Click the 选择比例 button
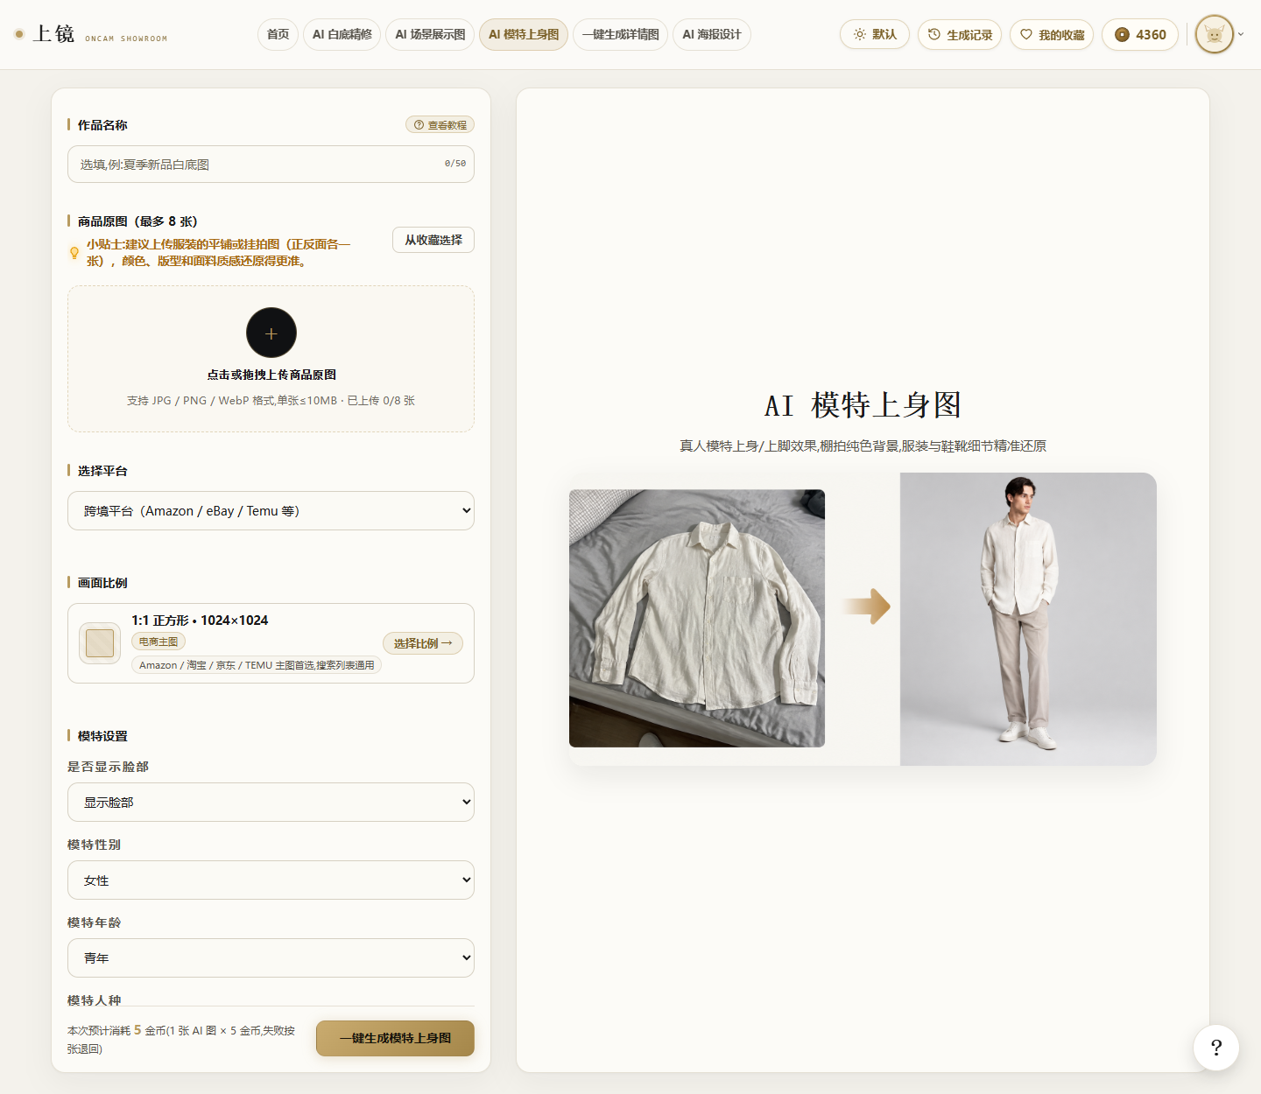The width and height of the screenshot is (1261, 1094). (423, 643)
